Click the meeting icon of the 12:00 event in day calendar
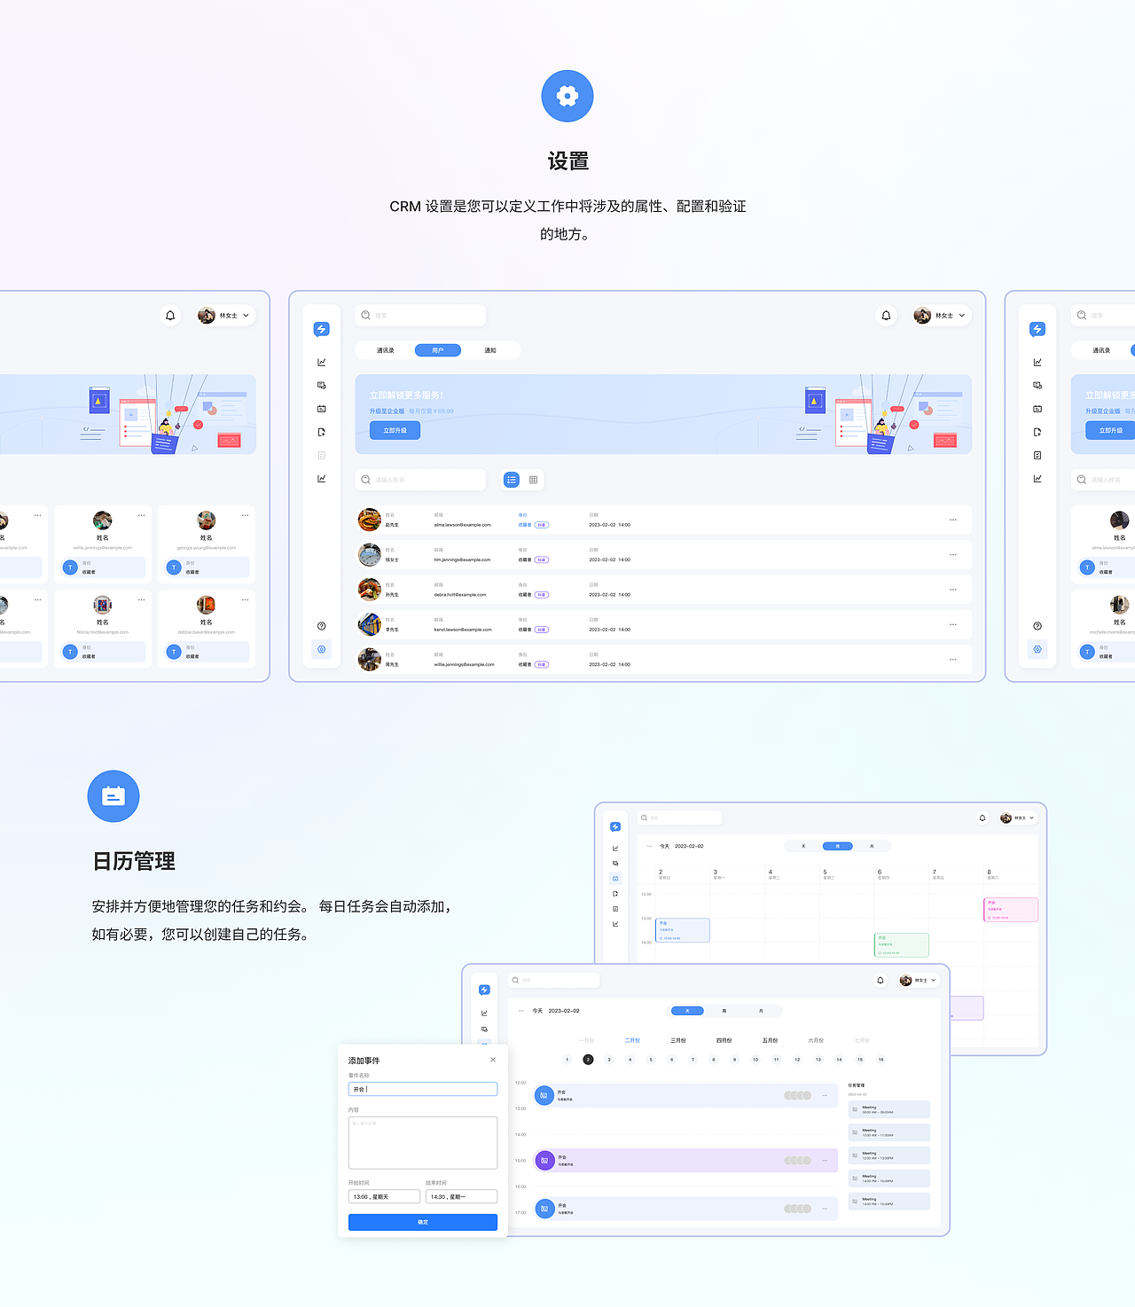1135x1307 pixels. pos(544,1095)
